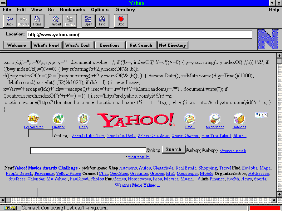
Task: Open the Personalize text link
Action: [34, 127]
